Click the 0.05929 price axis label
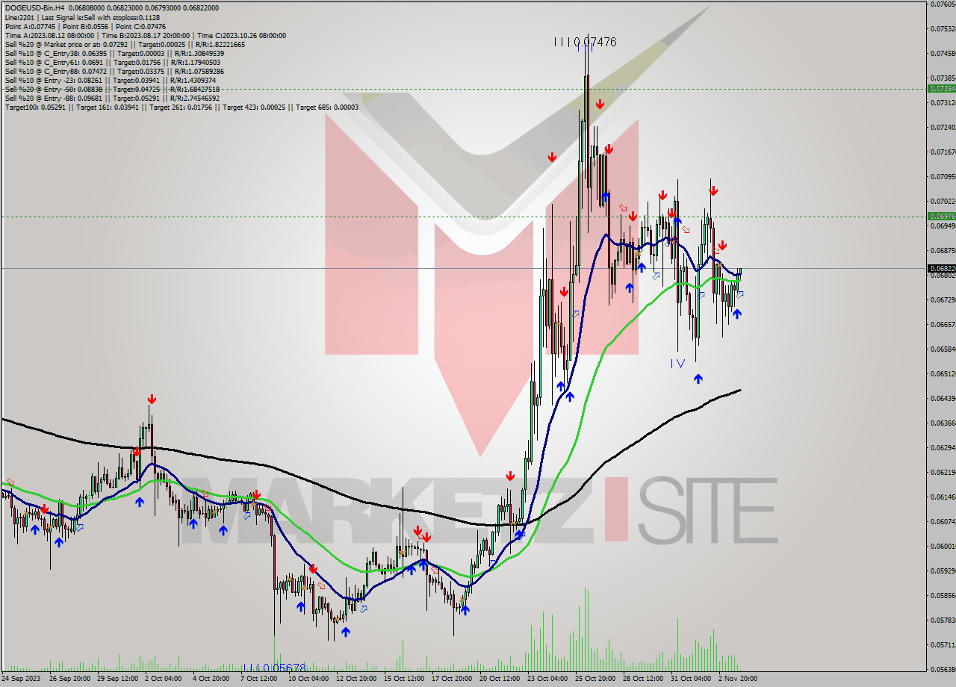The width and height of the screenshot is (956, 687). [x=942, y=571]
